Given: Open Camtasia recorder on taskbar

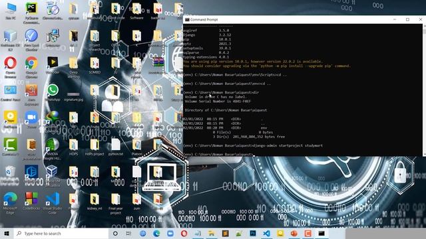Looking at the screenshot, I should tap(308, 233).
